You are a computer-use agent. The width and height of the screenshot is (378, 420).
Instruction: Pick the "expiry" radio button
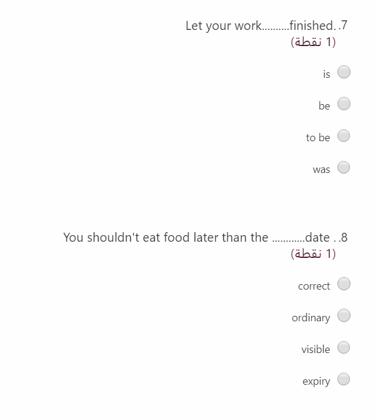[x=344, y=379]
